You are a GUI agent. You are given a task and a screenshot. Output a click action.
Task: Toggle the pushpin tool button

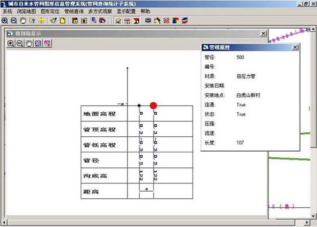pos(118,20)
